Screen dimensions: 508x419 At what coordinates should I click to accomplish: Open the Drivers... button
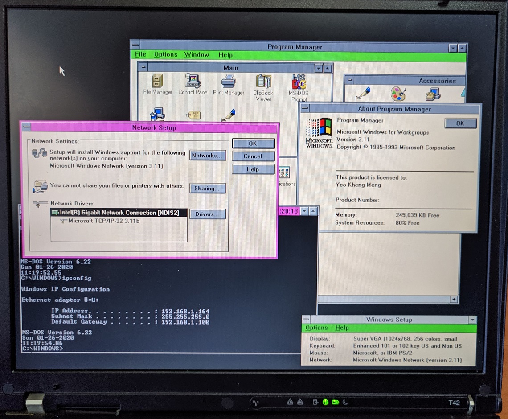pos(208,214)
